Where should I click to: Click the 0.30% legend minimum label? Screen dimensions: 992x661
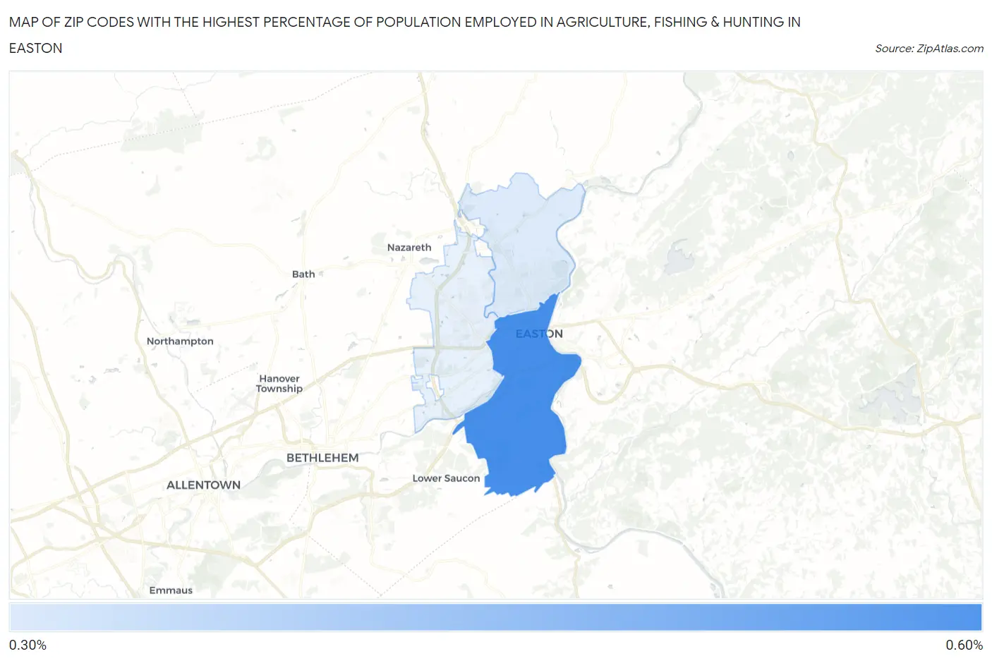pos(28,645)
